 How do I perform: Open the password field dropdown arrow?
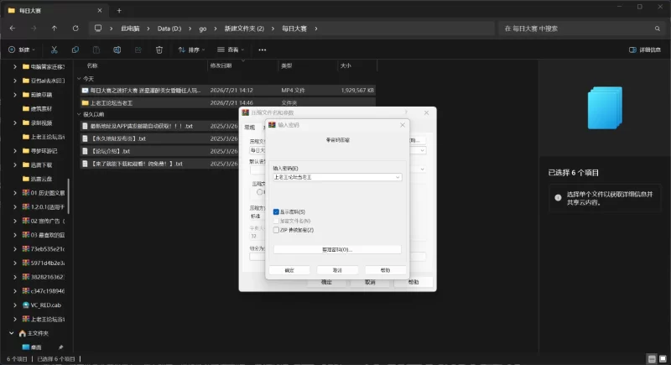[x=398, y=177]
